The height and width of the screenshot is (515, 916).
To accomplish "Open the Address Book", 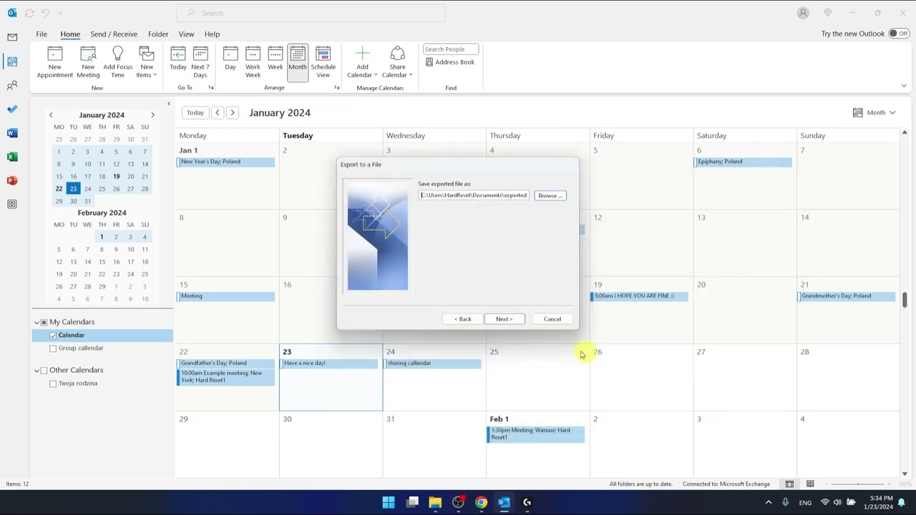I will click(450, 62).
